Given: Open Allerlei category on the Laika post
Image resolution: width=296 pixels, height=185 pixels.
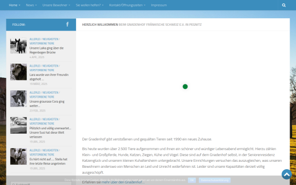Looking at the screenshot, I should (35, 39).
